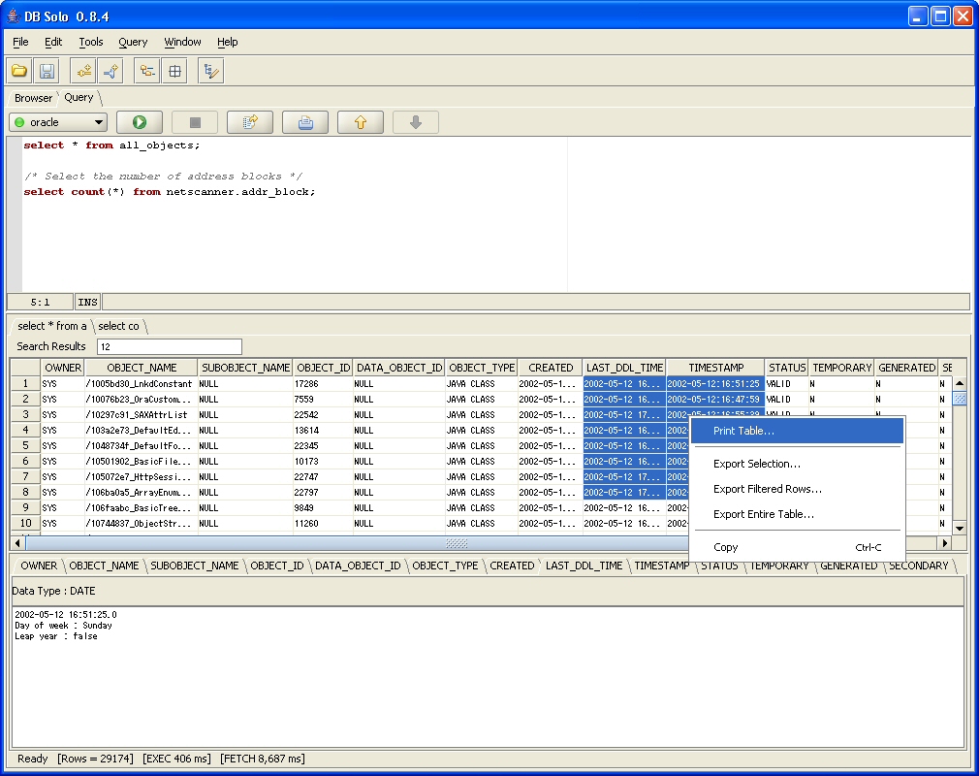Open the Query menu
Image resolution: width=979 pixels, height=776 pixels.
click(133, 42)
